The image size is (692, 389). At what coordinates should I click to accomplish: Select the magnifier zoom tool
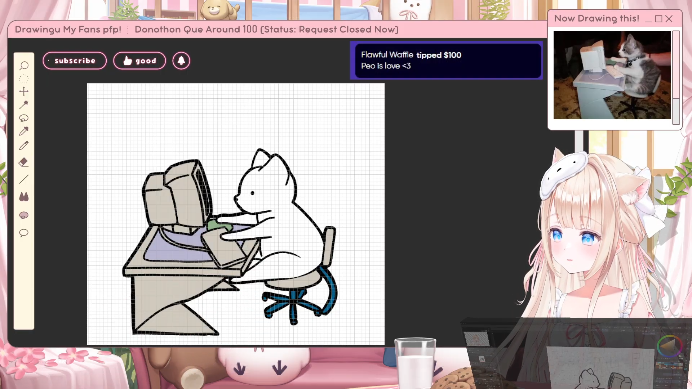pos(24,66)
